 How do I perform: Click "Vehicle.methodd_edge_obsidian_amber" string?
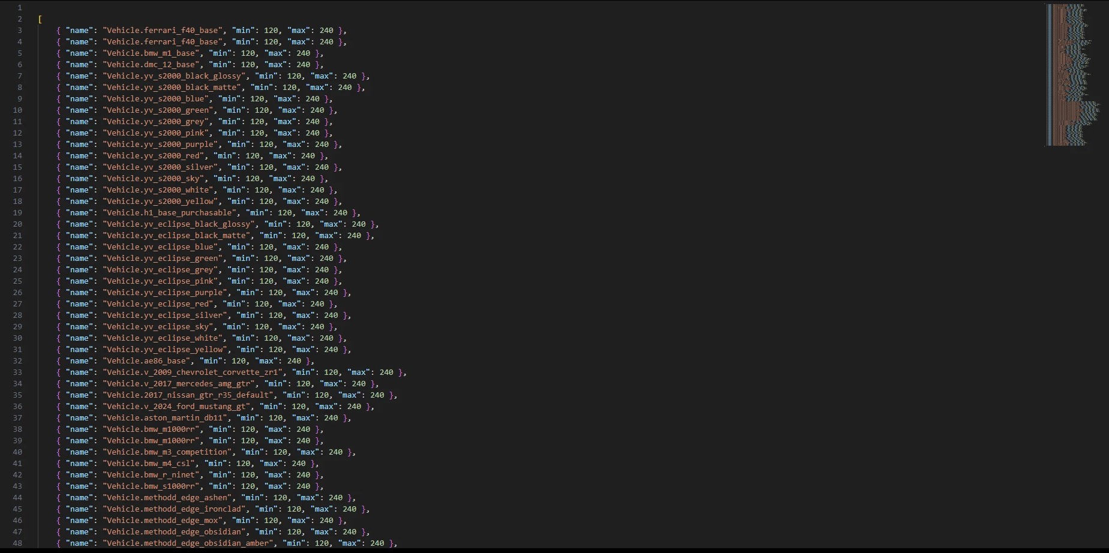[188, 543]
